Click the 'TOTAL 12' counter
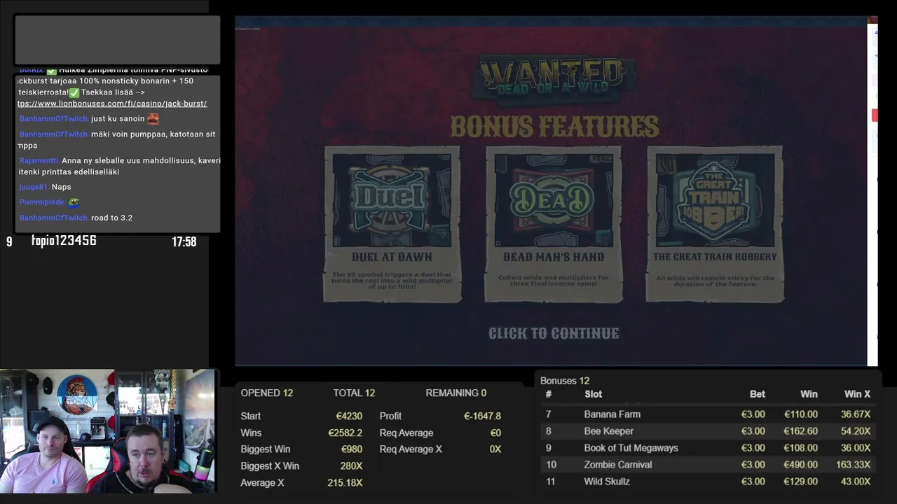Screen dimensions: 897x504 pos(354,393)
